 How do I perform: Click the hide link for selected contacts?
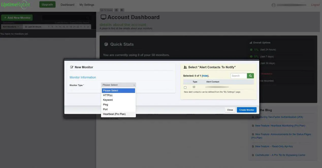[205, 76]
